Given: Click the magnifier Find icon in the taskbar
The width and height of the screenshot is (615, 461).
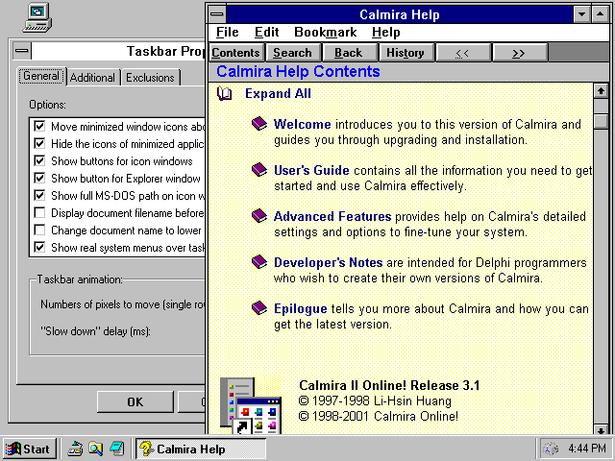Looking at the screenshot, I should coord(96,449).
